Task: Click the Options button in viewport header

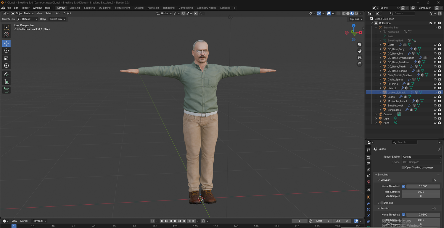Action: pyautogui.click(x=356, y=19)
